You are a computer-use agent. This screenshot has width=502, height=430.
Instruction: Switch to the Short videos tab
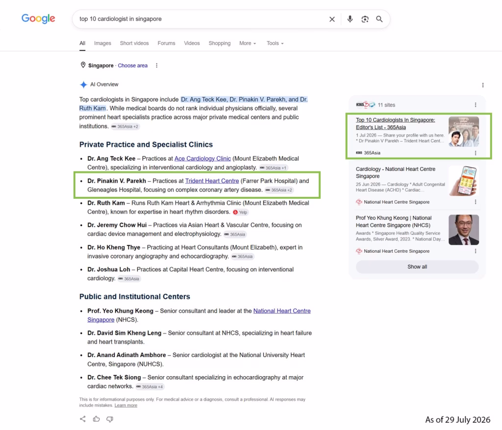point(134,43)
